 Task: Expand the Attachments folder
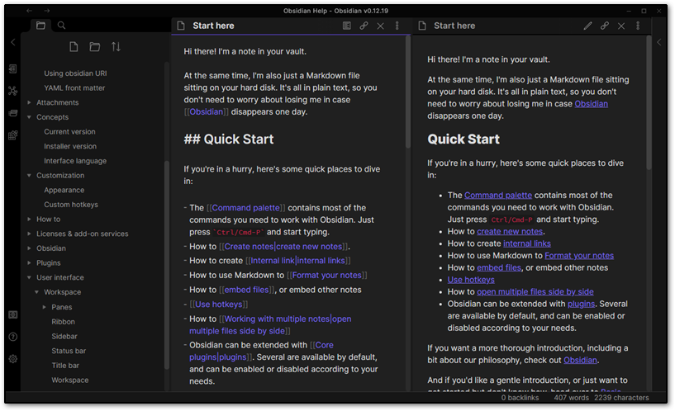coord(30,103)
